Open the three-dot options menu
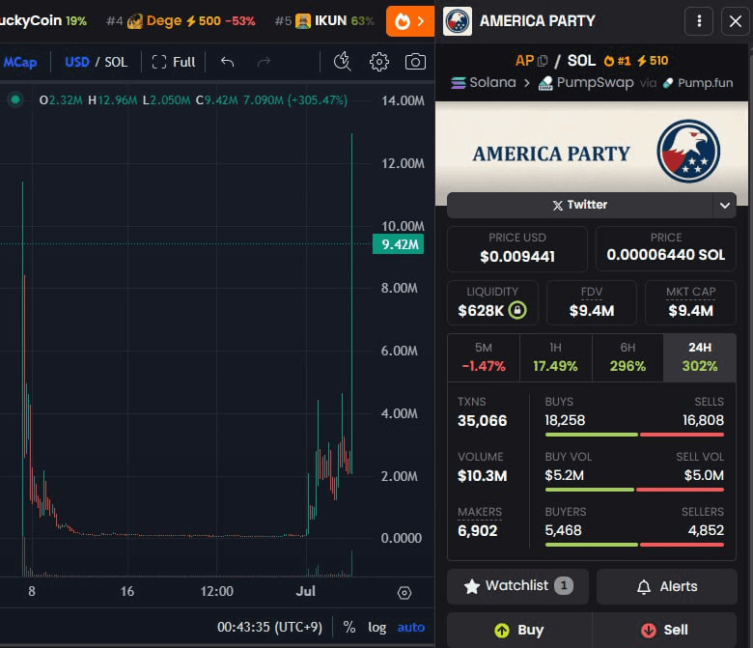Image resolution: width=753 pixels, height=648 pixels. point(699,21)
